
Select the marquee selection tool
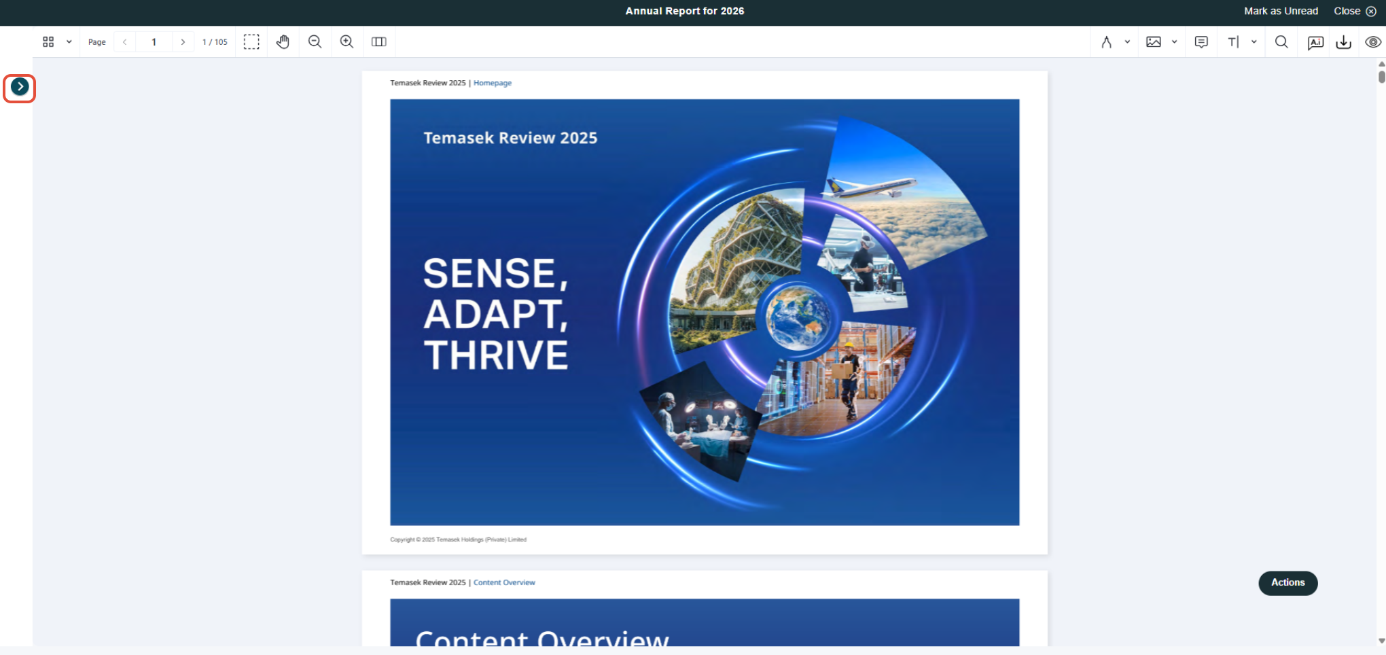pyautogui.click(x=251, y=42)
